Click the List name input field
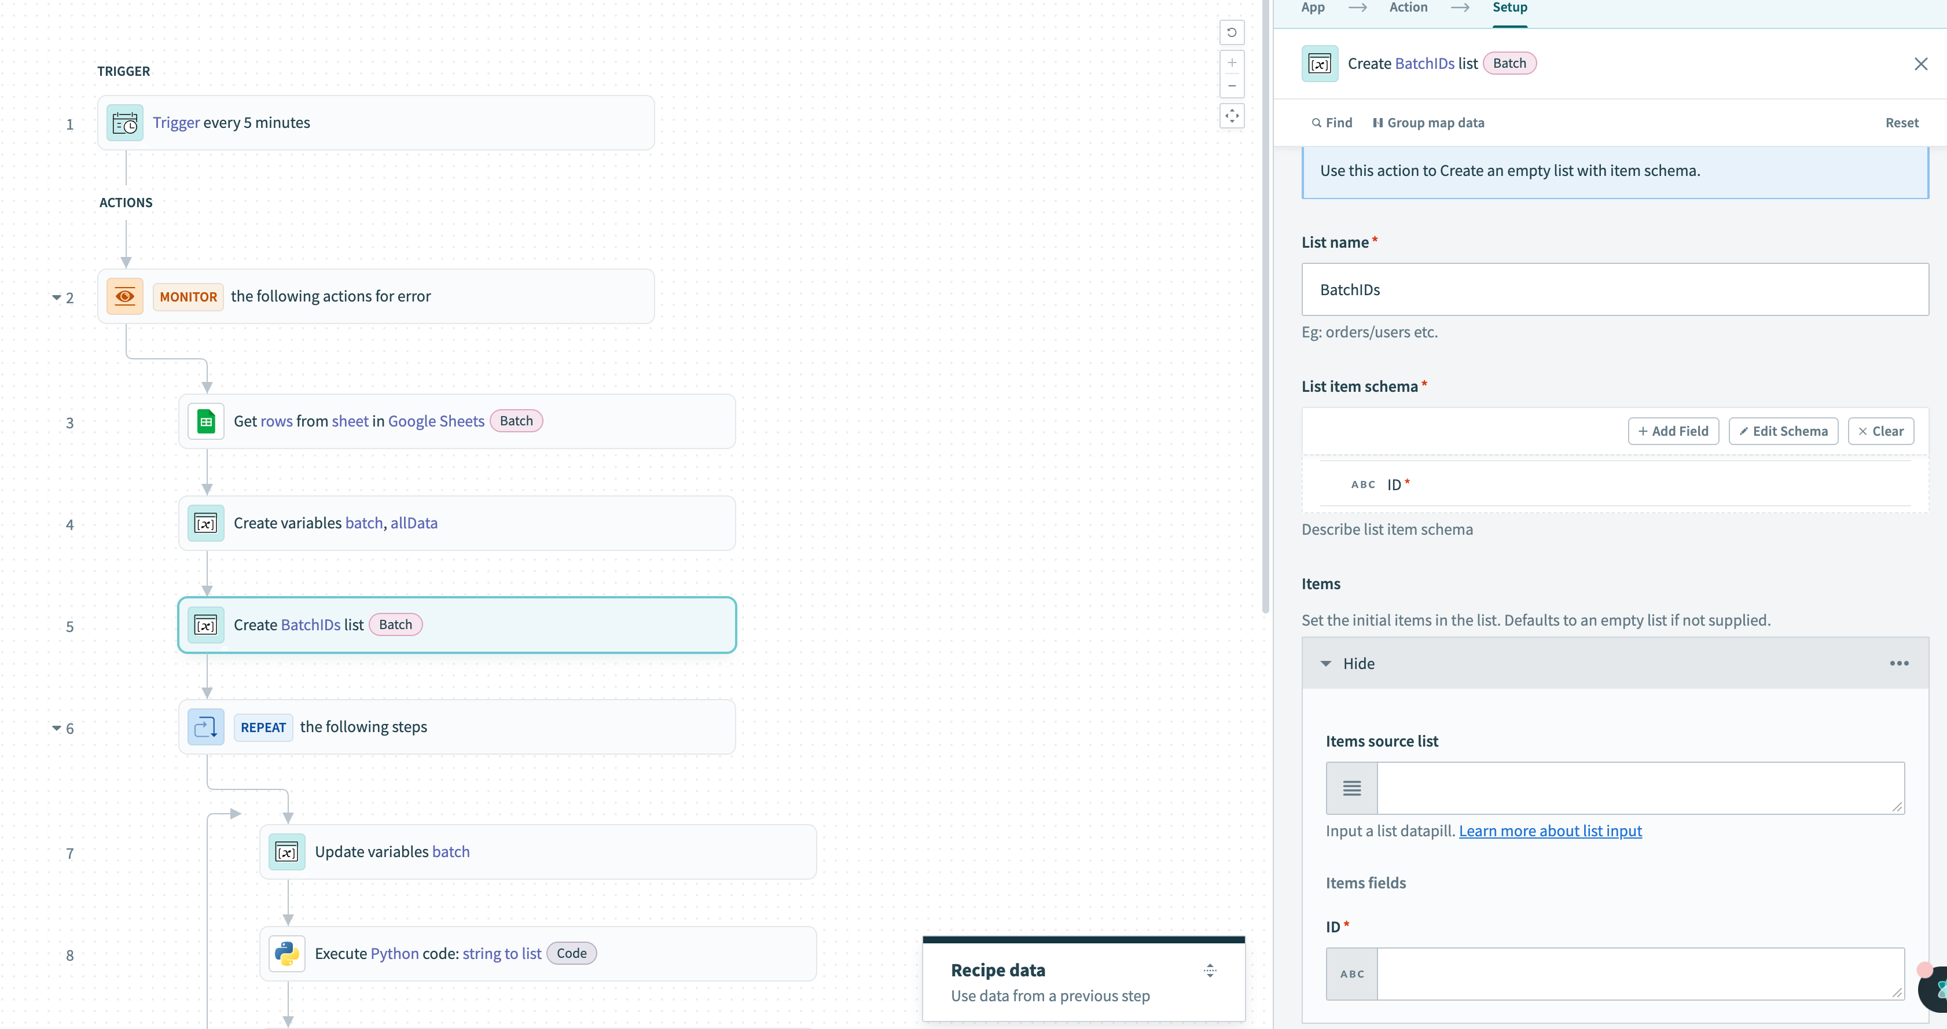The width and height of the screenshot is (1947, 1029). coord(1614,289)
